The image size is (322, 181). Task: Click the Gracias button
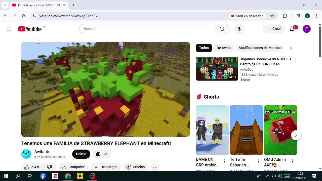point(135,167)
